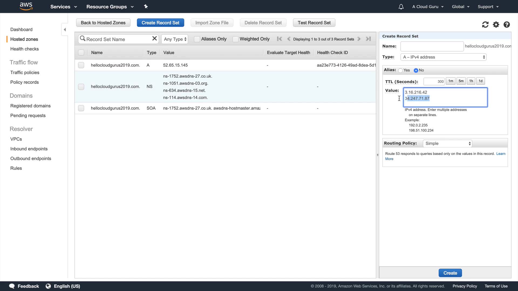Collapse the left navigation pane arrow
The height and width of the screenshot is (291, 518).
tap(65, 30)
